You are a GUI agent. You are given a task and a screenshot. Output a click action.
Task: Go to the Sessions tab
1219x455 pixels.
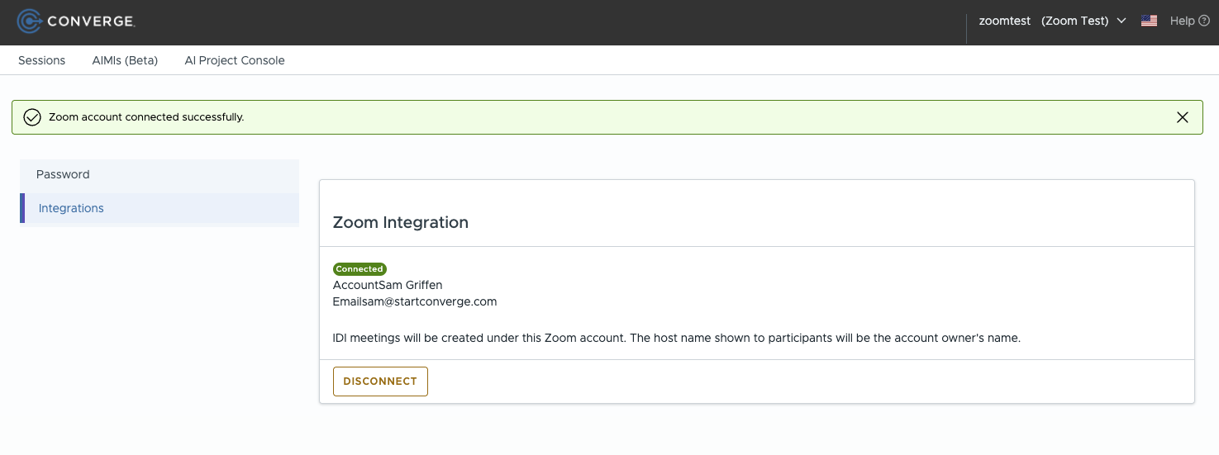click(x=41, y=60)
